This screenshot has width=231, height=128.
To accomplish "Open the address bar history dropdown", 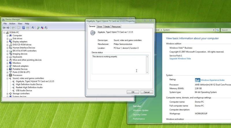I will (214, 30).
